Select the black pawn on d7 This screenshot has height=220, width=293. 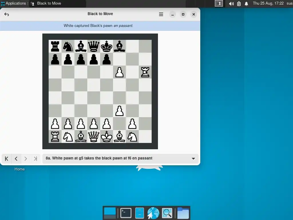pyautogui.click(x=94, y=59)
